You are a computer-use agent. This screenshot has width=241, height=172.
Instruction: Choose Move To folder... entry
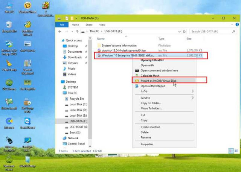tap(164, 108)
